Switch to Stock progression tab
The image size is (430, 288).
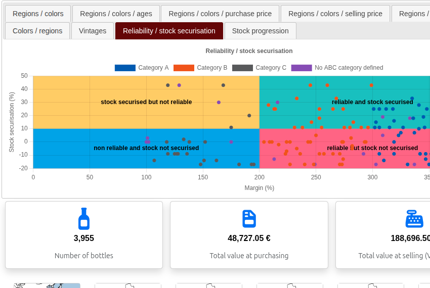(260, 31)
